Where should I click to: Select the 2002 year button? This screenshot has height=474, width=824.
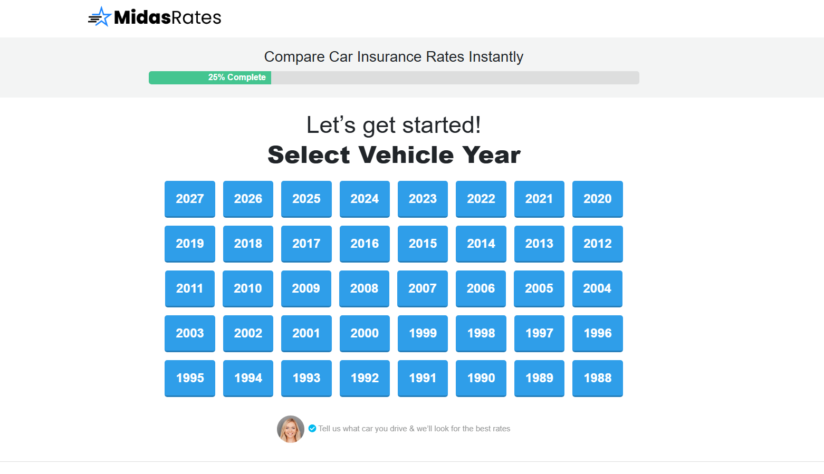click(248, 333)
